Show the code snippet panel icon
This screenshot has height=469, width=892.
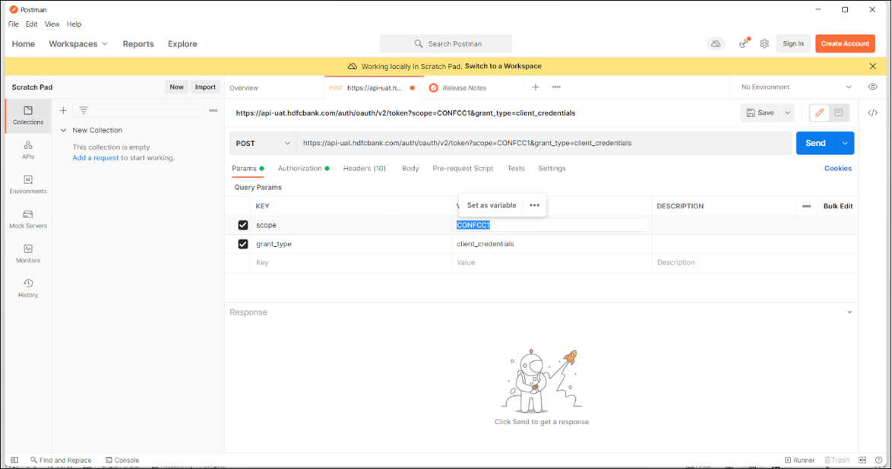(x=873, y=113)
